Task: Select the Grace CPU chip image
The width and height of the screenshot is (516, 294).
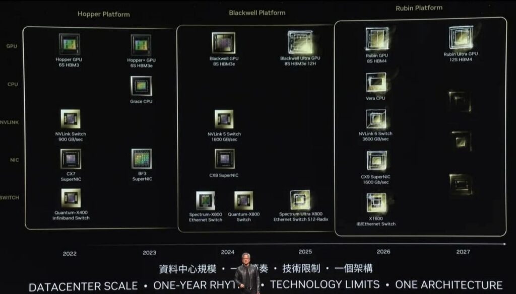Action: (141, 86)
